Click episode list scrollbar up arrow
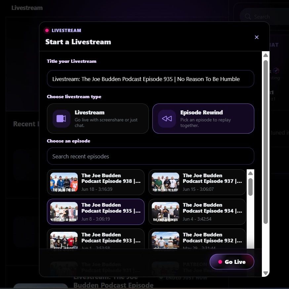The width and height of the screenshot is (289, 289). pos(250,173)
